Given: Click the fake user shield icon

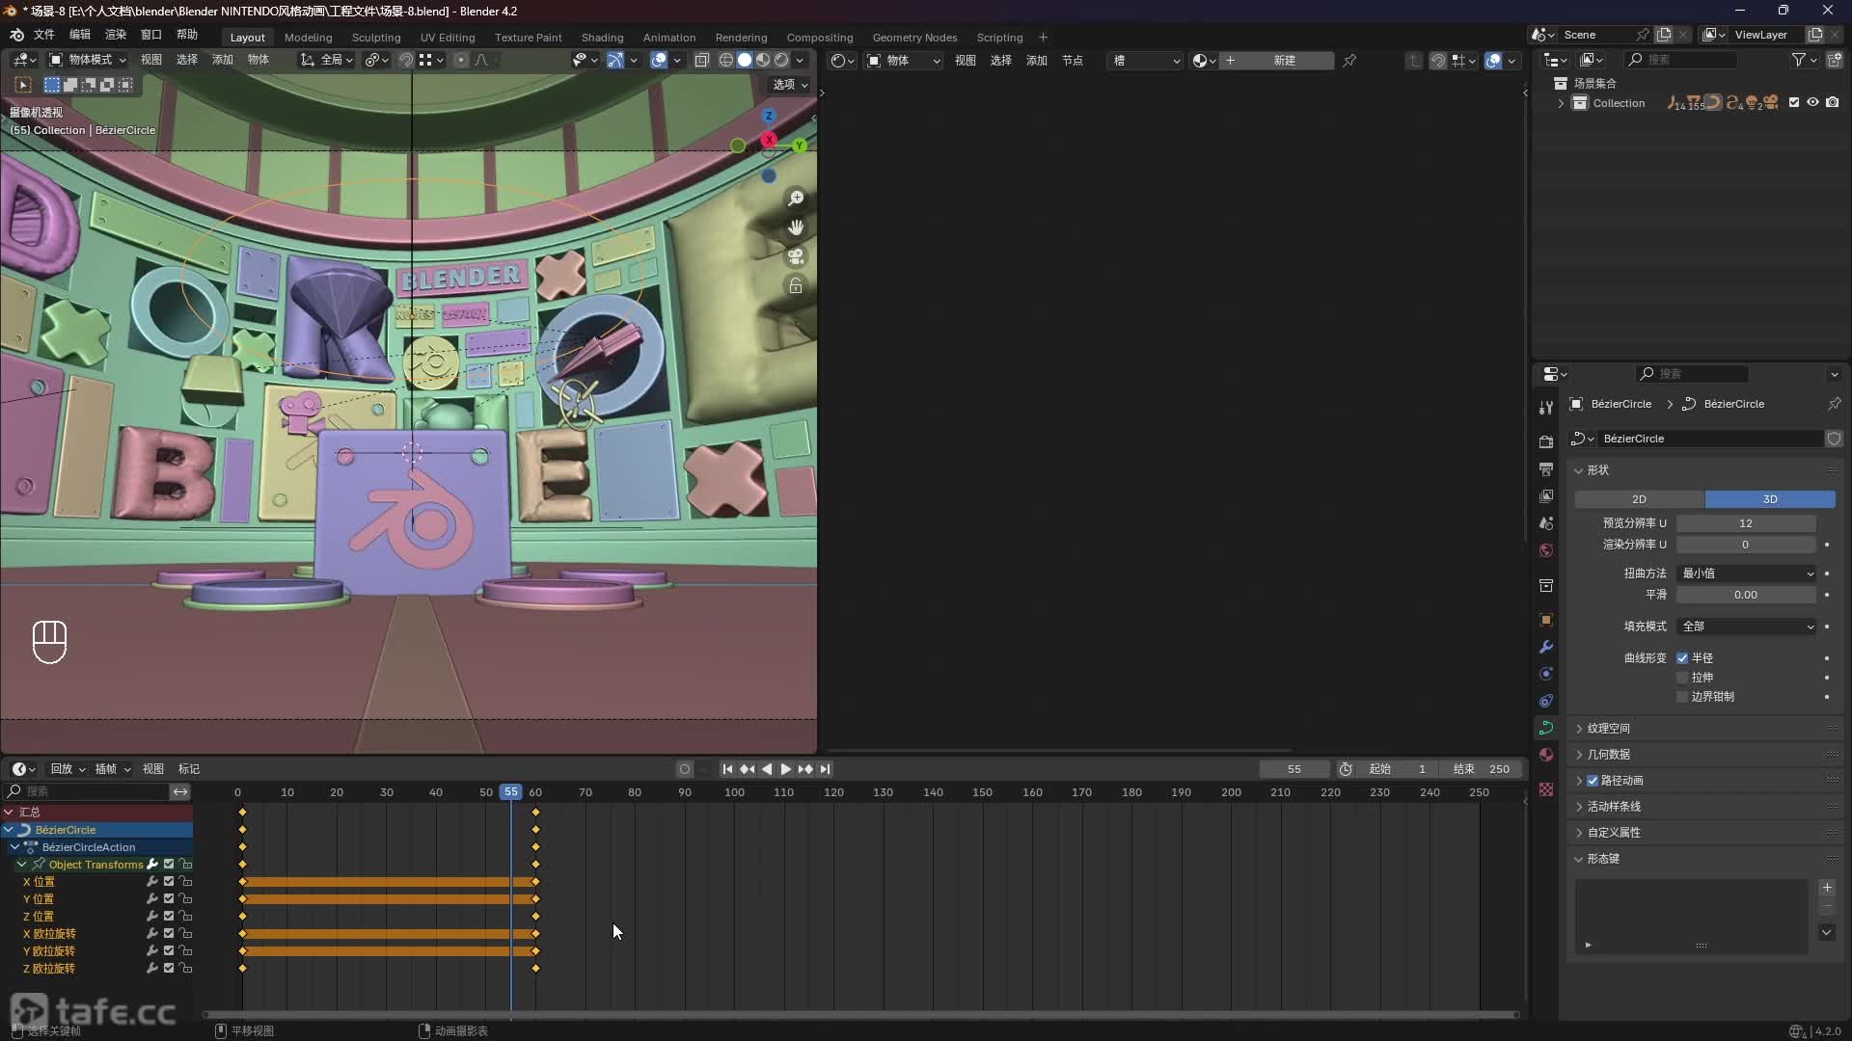Looking at the screenshot, I should click(1834, 439).
